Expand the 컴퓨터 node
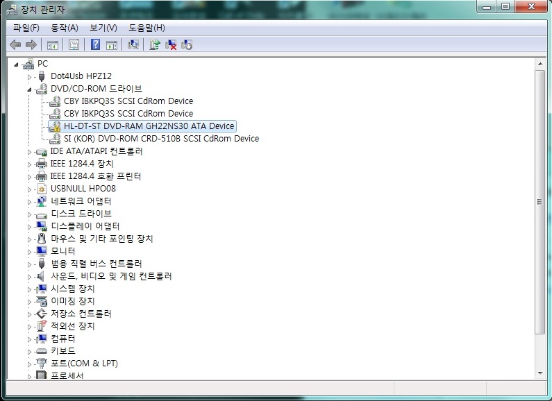The height and width of the screenshot is (401, 552). point(30,339)
